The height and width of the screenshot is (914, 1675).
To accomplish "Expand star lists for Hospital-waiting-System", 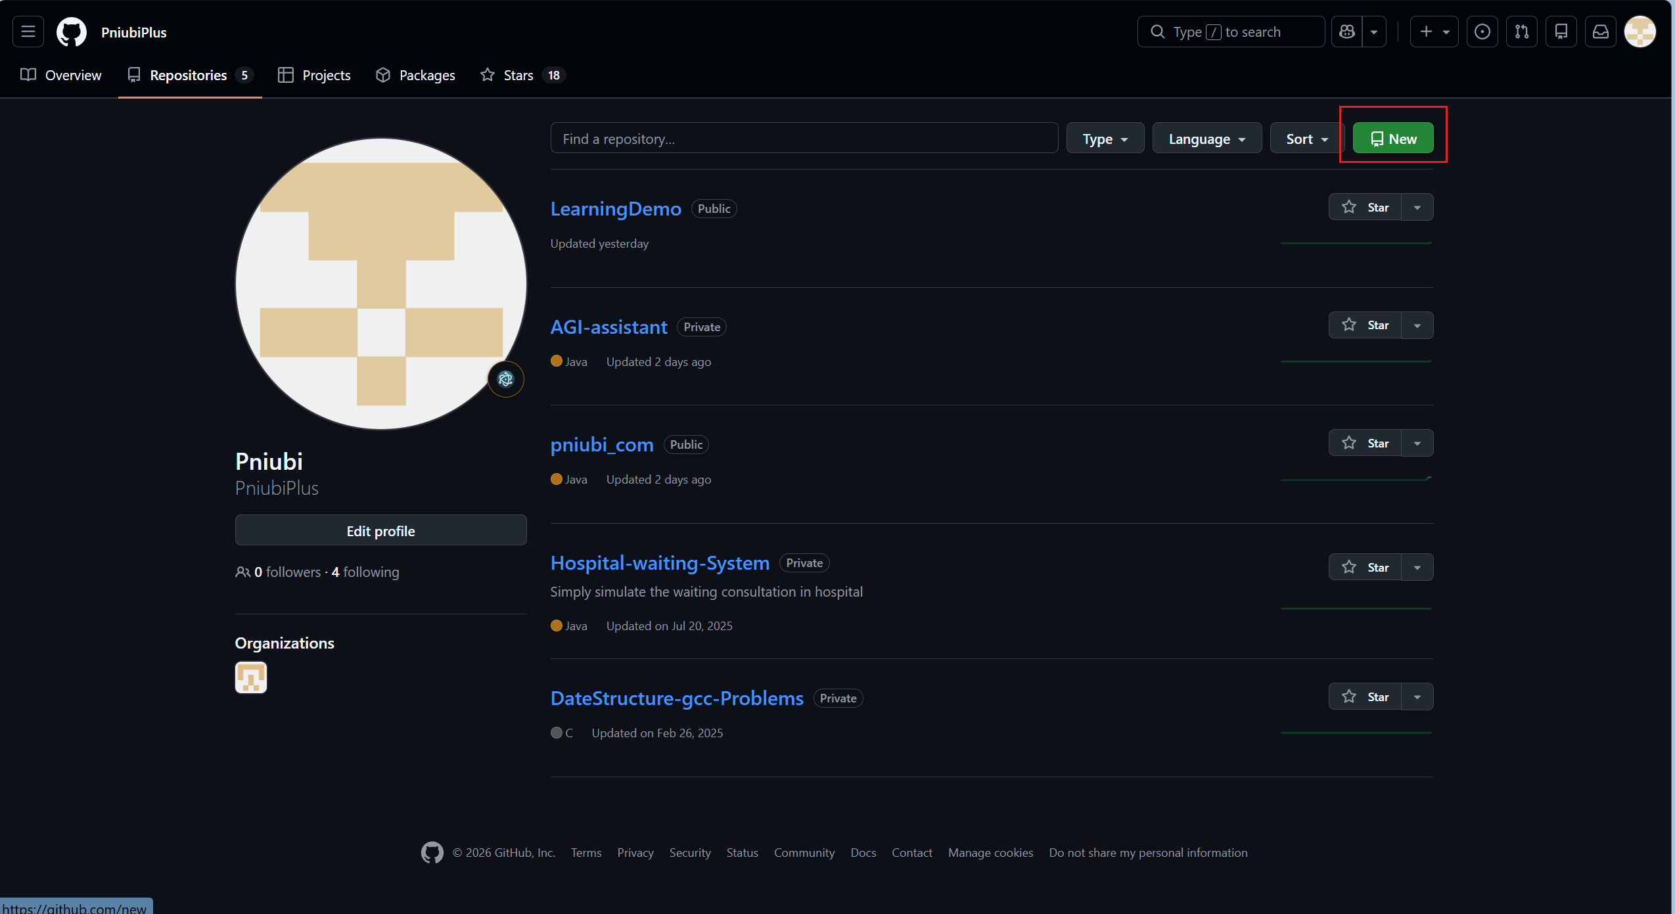I will coord(1417,568).
